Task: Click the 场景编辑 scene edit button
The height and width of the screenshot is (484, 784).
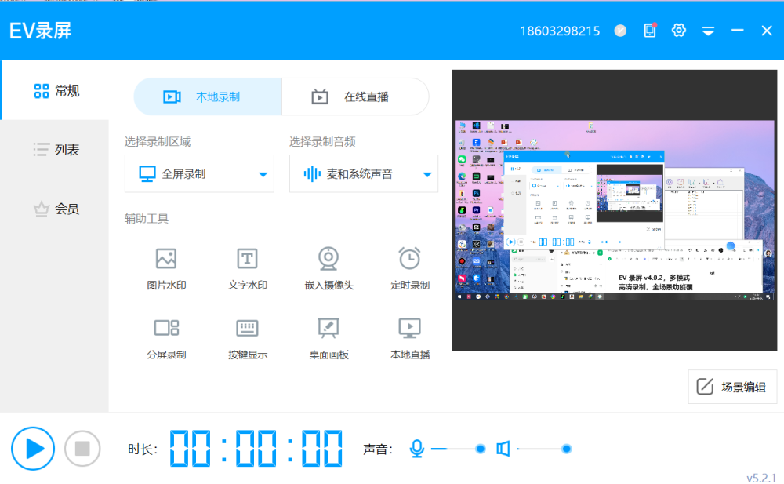Action: (732, 387)
